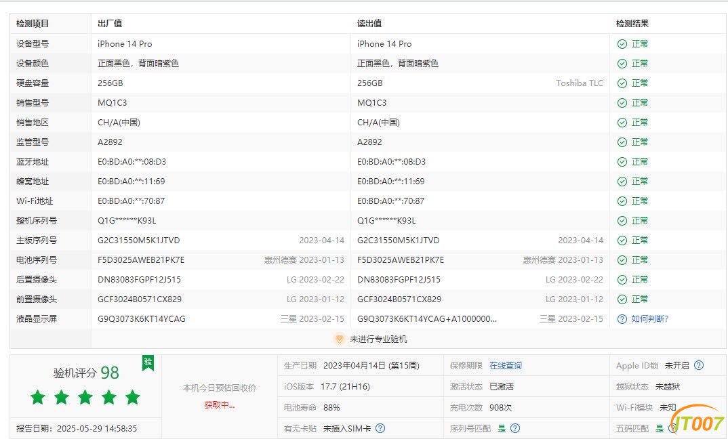Click the question mark icon in 液晶显示屏 row
Image resolution: width=728 pixels, height=439 pixels.
click(x=622, y=319)
